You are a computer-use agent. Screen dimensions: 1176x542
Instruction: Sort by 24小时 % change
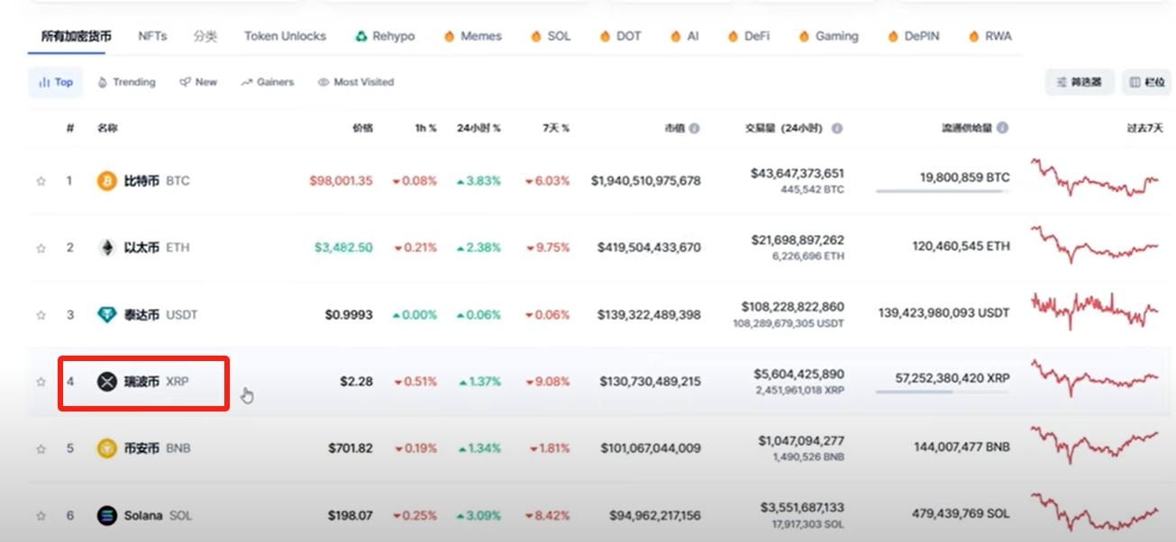(x=479, y=129)
